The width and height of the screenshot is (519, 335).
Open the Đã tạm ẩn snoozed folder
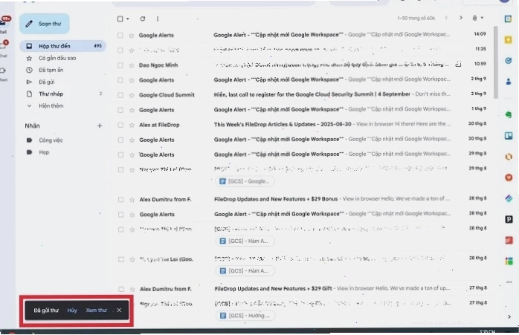pyautogui.click(x=51, y=70)
